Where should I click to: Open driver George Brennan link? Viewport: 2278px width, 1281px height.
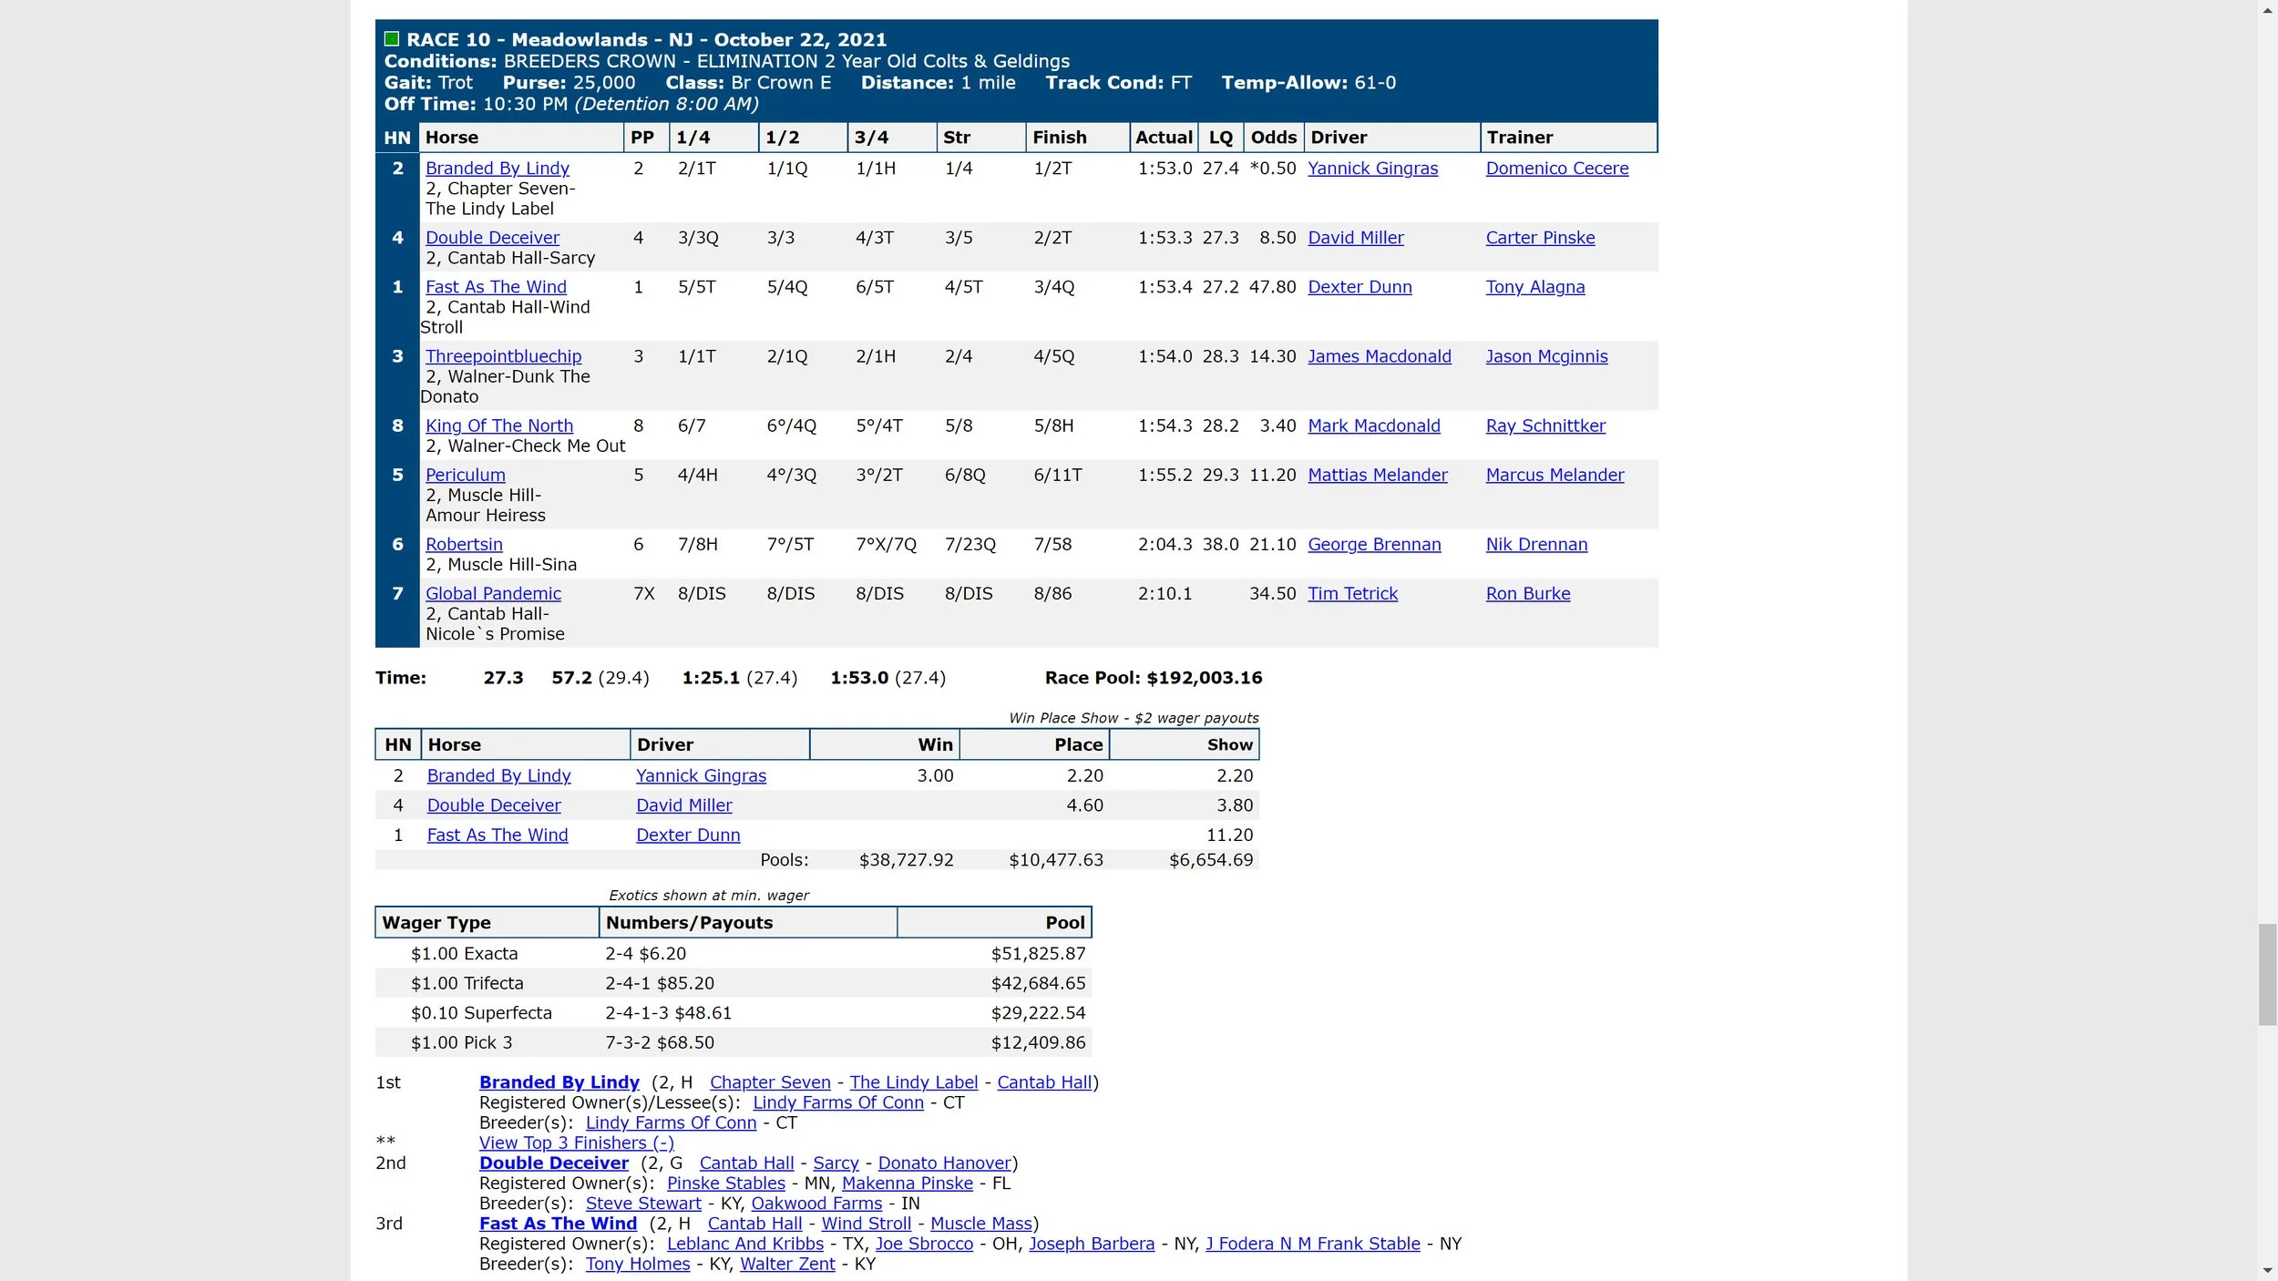1374,544
